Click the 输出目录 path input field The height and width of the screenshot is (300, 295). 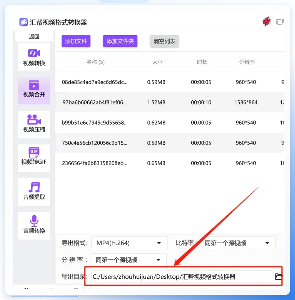[x=182, y=277]
